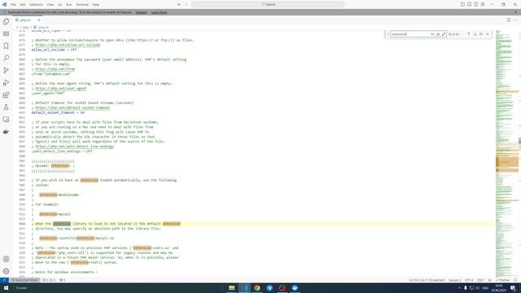
Task: Toggle the primary side bar layout button
Action: 462,4
